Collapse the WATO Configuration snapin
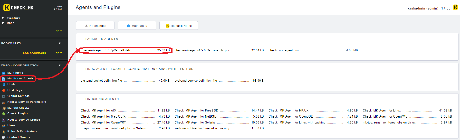The image size is (460, 140). [63, 65]
